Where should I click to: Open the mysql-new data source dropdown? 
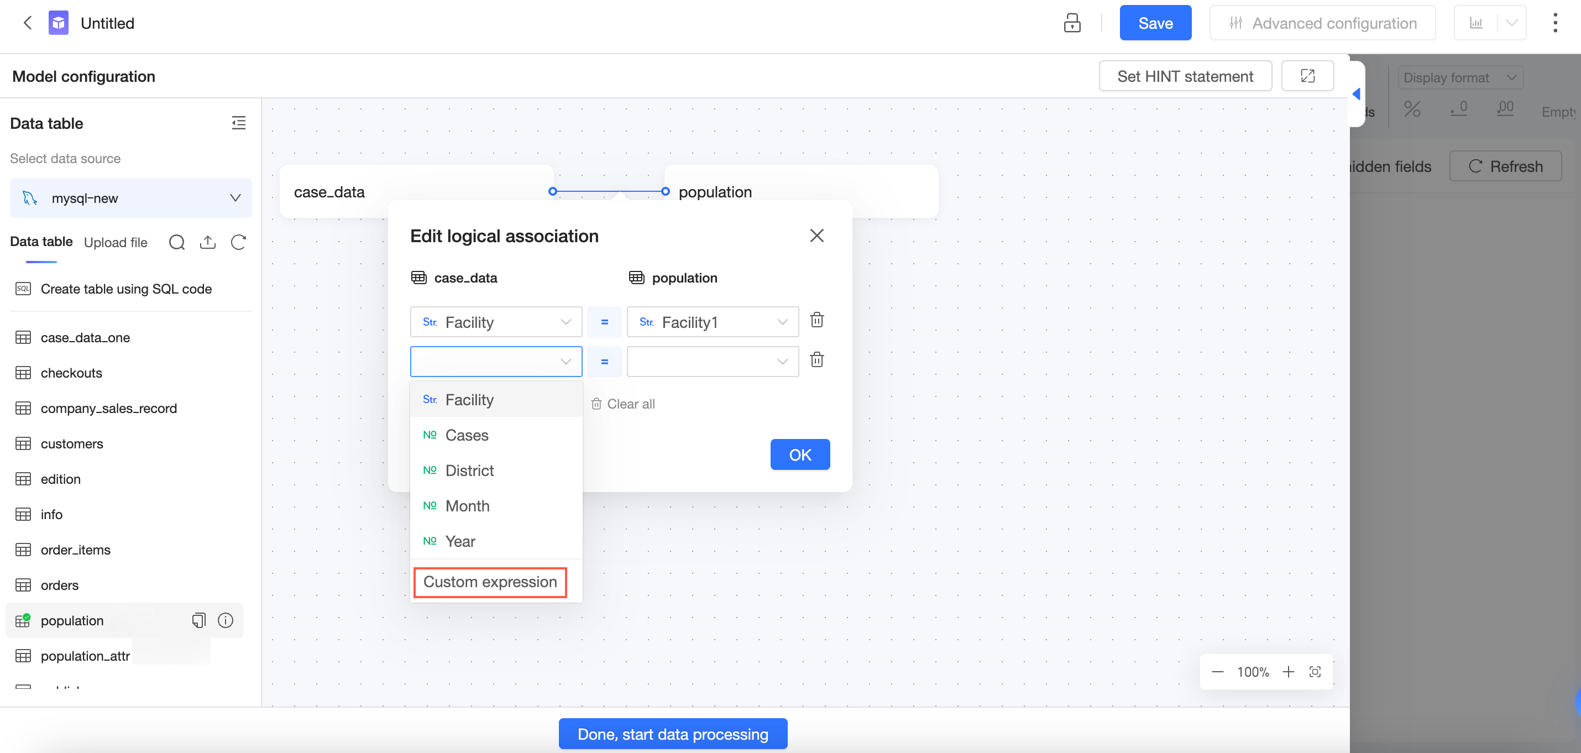point(130,197)
